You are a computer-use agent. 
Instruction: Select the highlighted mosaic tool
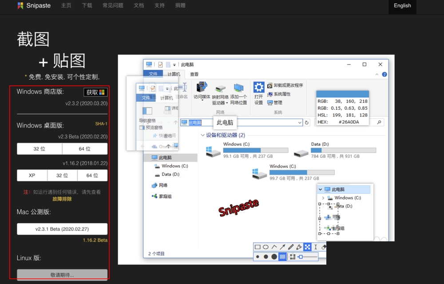(x=307, y=247)
